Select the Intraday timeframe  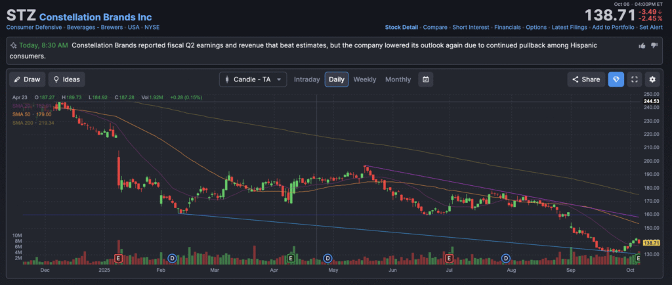point(306,79)
